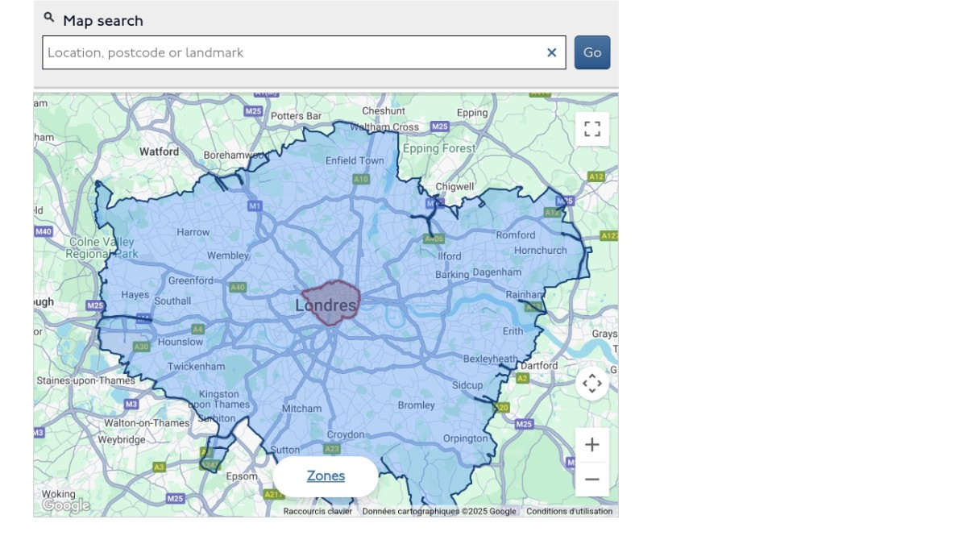Screen dimensions: 967x544
Task: Click the Harrow map label
Action: point(193,232)
